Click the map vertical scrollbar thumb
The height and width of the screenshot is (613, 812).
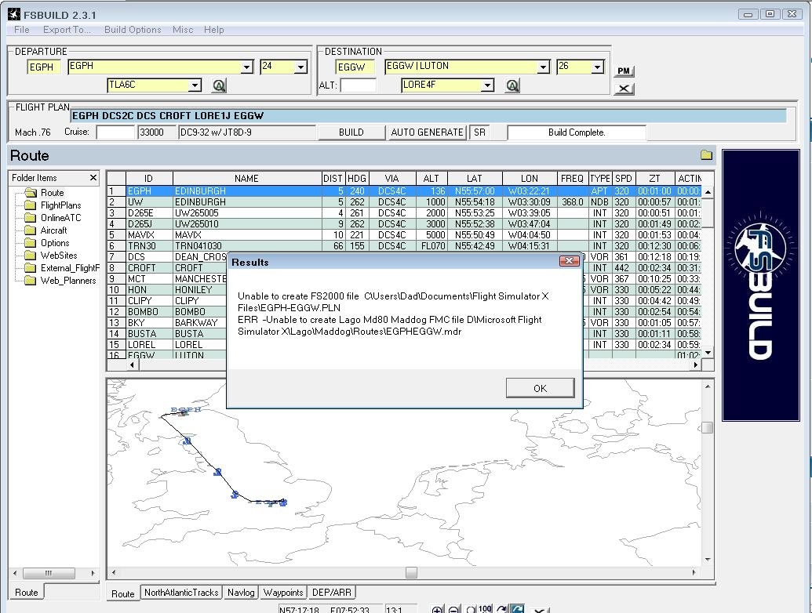[x=708, y=427]
